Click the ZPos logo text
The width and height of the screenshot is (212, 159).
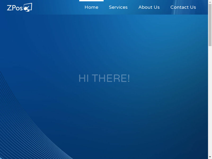[x=15, y=8]
